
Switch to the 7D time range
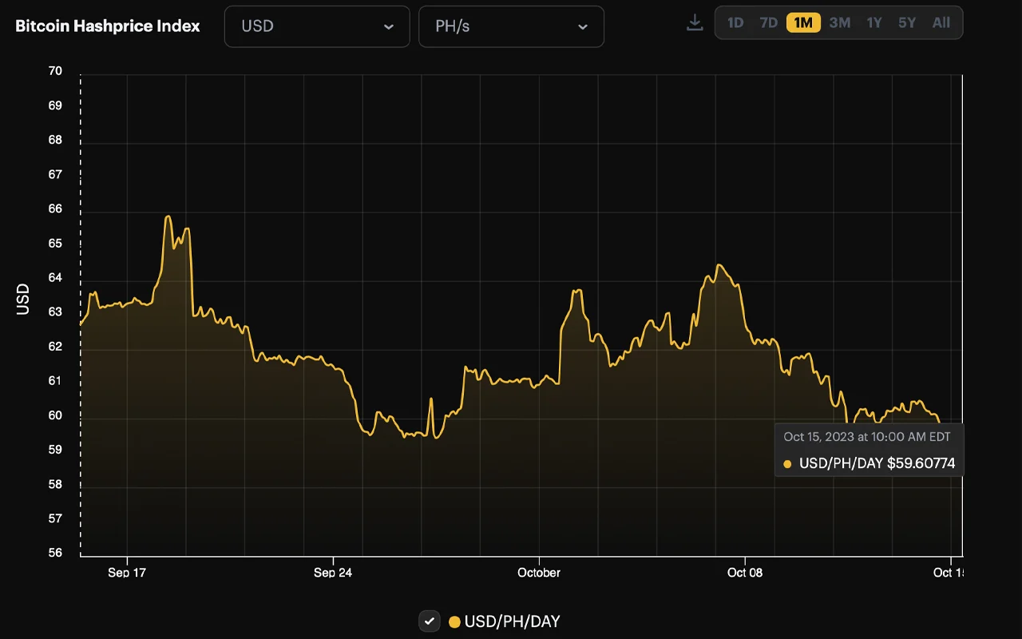tap(768, 23)
